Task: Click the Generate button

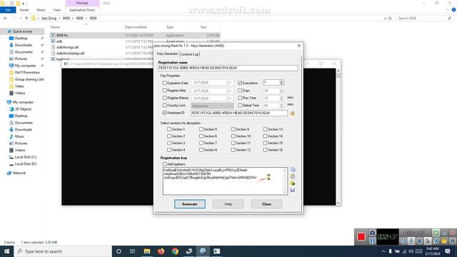Action: (190, 204)
